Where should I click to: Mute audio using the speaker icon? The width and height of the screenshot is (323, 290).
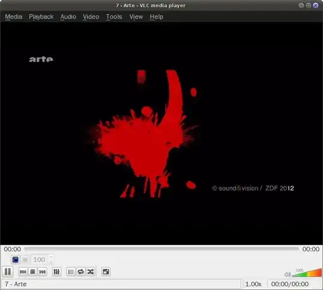tap(288, 274)
